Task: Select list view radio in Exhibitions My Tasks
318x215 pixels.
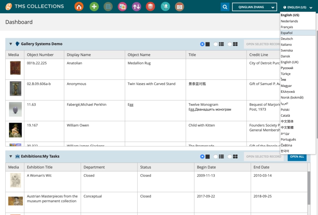Action: 216,156
